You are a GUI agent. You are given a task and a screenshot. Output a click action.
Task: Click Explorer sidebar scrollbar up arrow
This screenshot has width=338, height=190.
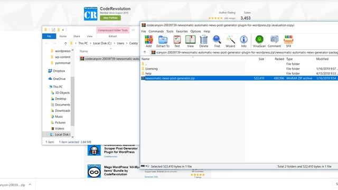point(72,50)
